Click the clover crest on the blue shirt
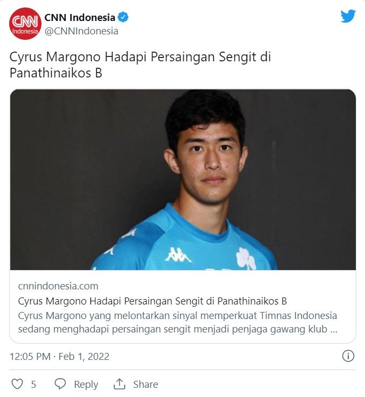Viewport: 365px width, 397px height. click(246, 259)
